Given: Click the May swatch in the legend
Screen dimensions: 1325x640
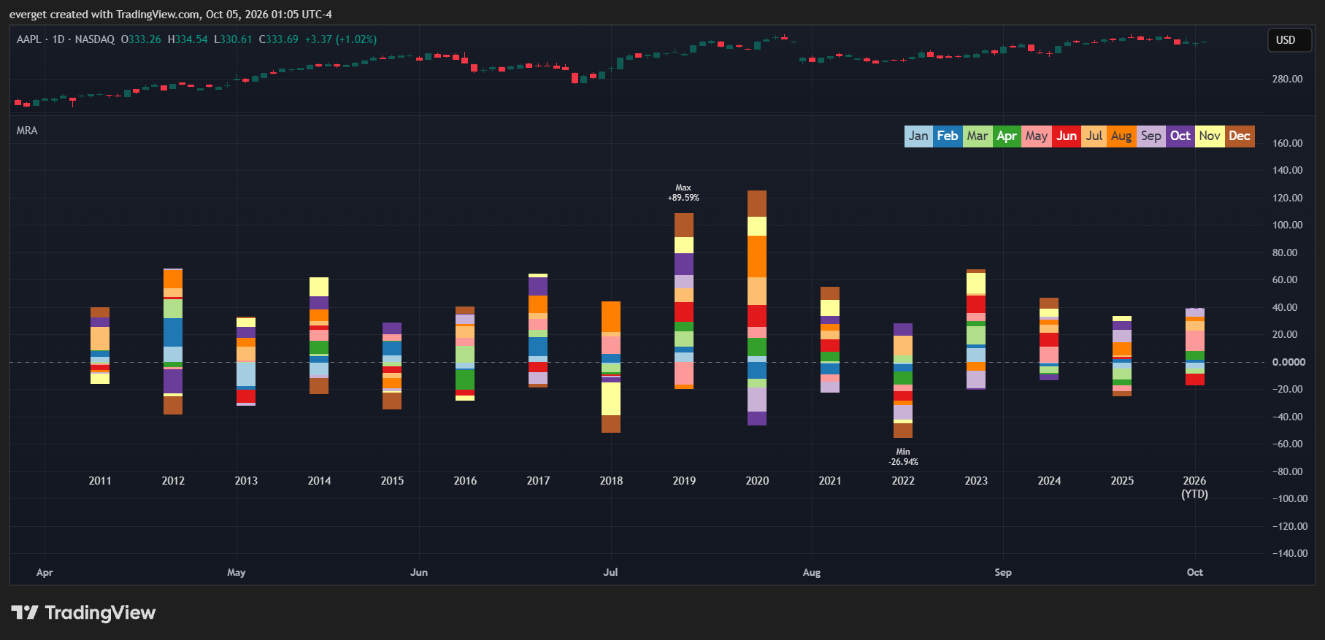Looking at the screenshot, I should 1037,136.
